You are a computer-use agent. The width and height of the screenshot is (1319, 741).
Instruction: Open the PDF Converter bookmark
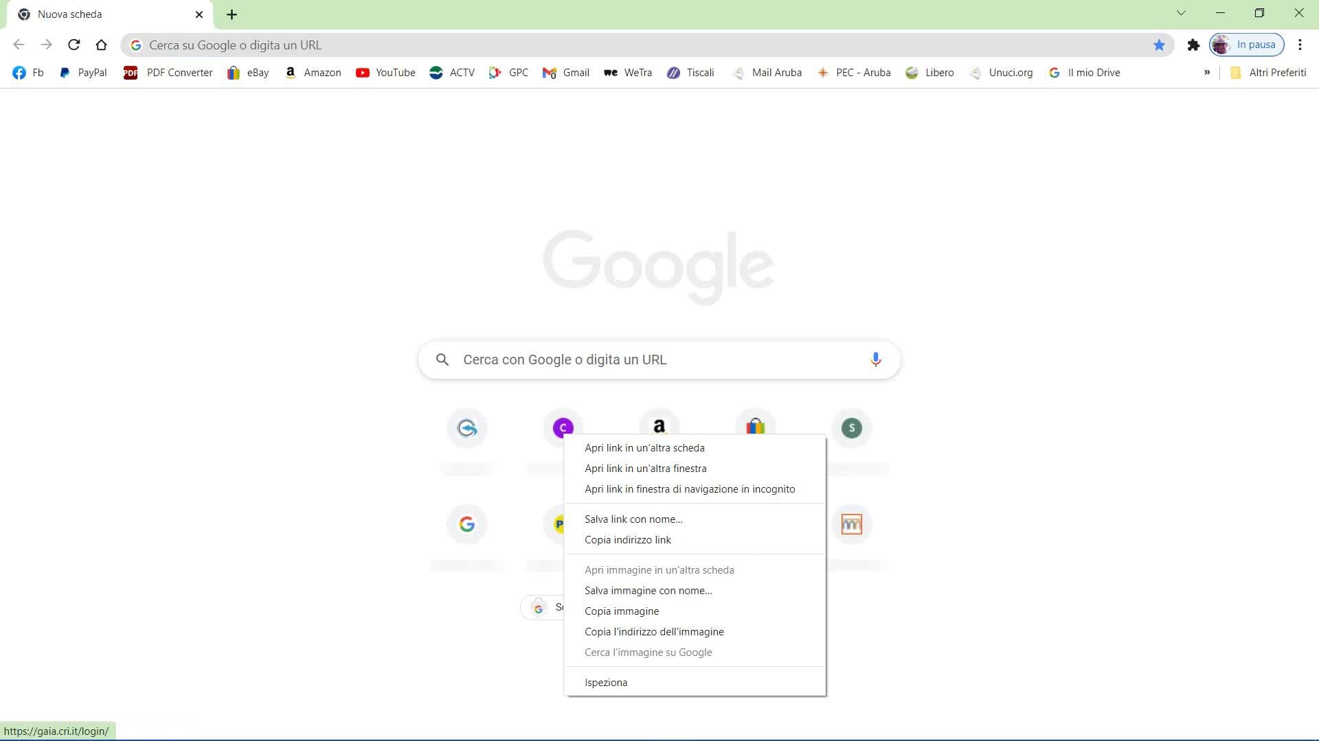pyautogui.click(x=168, y=73)
